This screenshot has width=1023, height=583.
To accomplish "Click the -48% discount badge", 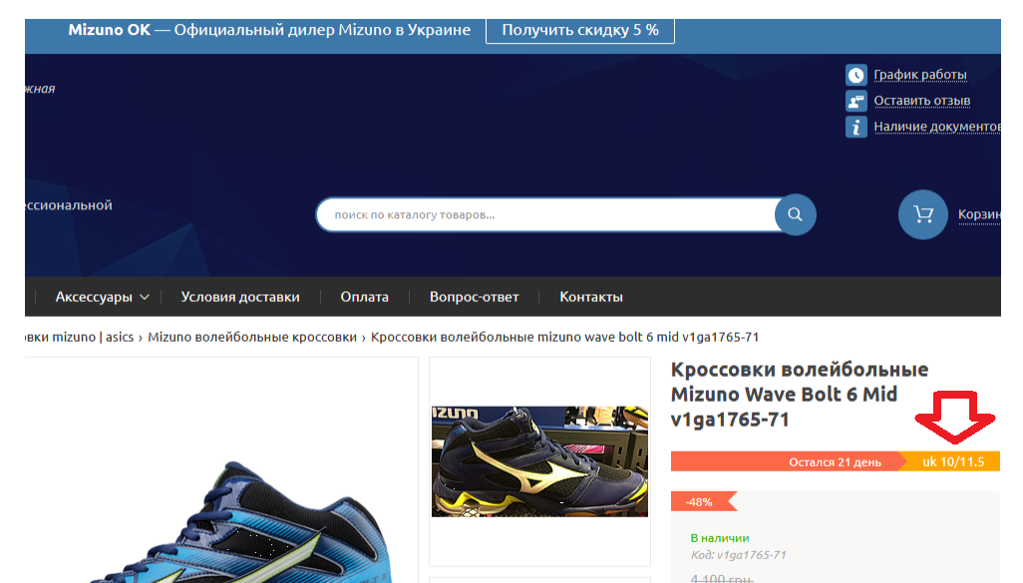I will [703, 502].
